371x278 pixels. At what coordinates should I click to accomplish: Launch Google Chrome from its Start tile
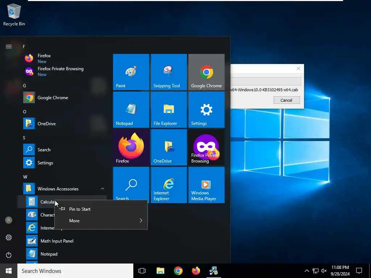(206, 72)
